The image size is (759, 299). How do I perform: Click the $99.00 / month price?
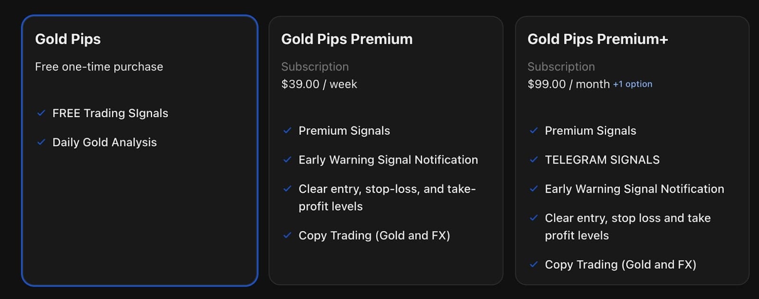[x=568, y=84]
